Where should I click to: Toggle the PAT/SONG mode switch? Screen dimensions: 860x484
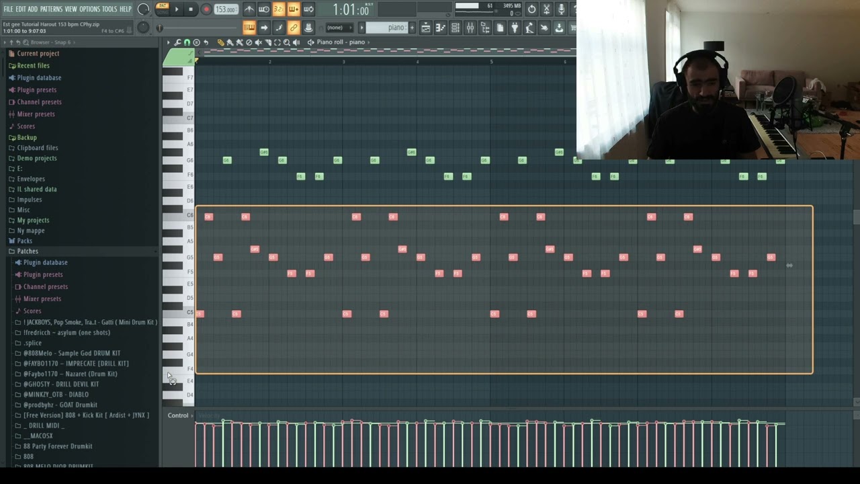[x=162, y=8]
